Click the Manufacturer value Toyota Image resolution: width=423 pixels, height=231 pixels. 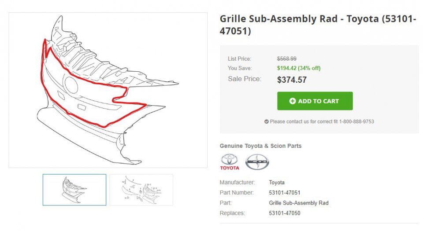coord(277,183)
